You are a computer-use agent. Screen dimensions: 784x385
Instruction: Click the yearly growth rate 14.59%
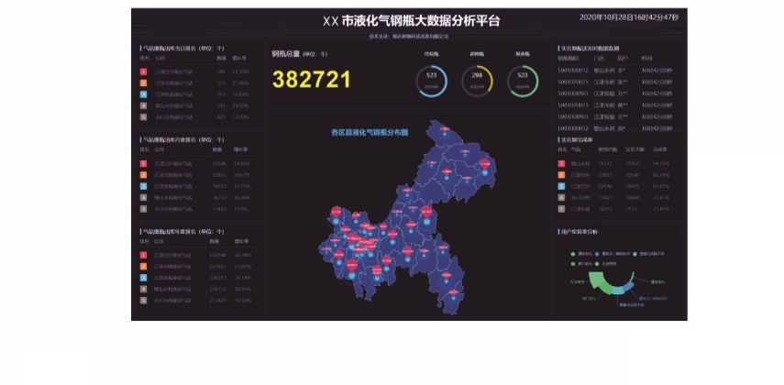click(x=242, y=301)
